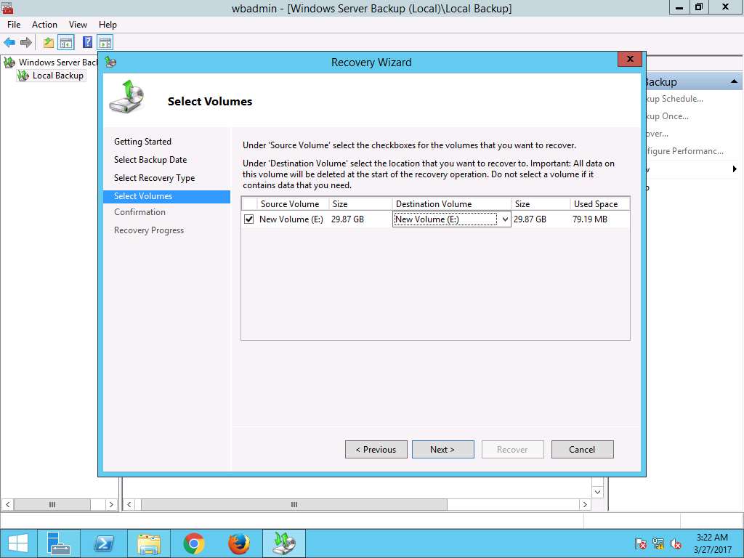Viewport: 744px width, 558px height.
Task: Click Configure Performance action in pane
Action: click(685, 151)
